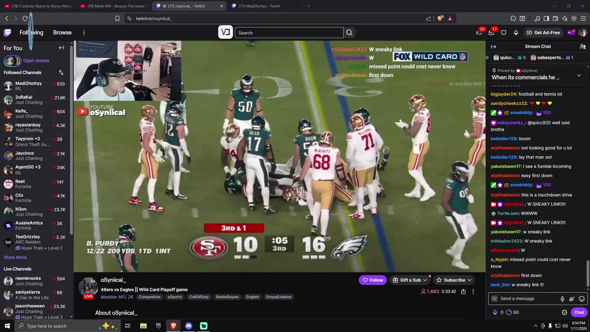590x332 pixels.
Task: Open Discord from the taskbar
Action: (x=189, y=326)
